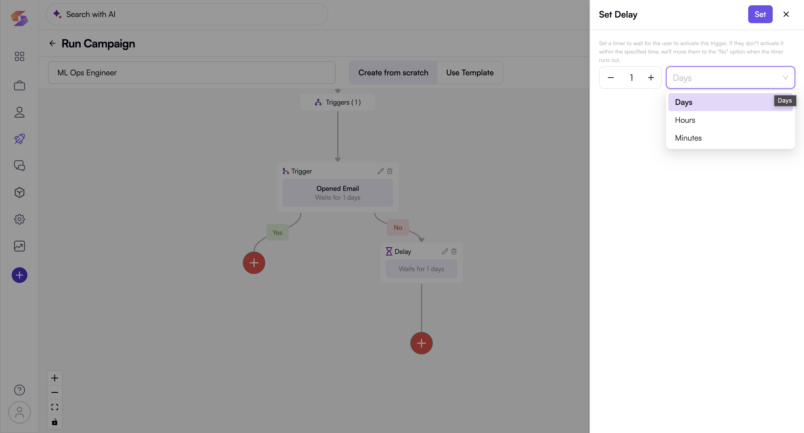Viewport: 804px width, 433px height.
Task: Open the settings gear icon in sidebar
Action: [19, 219]
